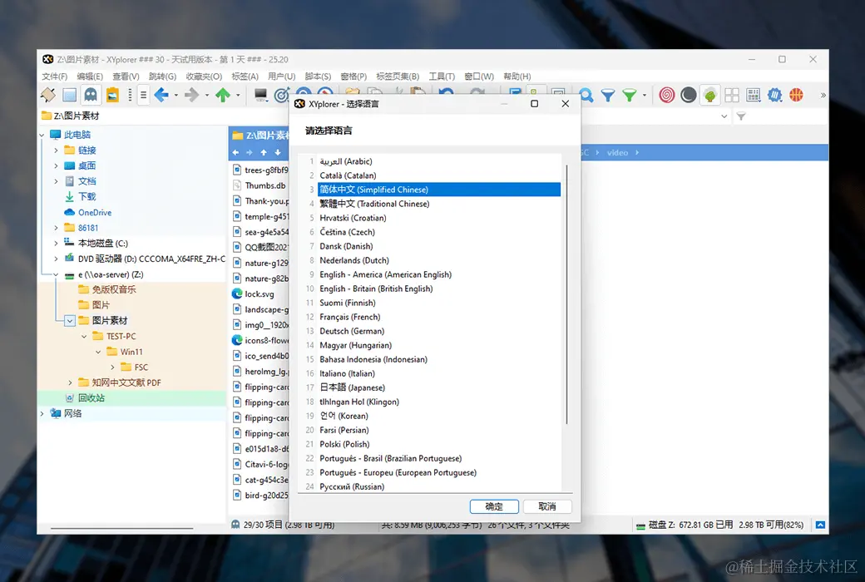
Task: Go back with the blue left arrow
Action: [x=161, y=96]
